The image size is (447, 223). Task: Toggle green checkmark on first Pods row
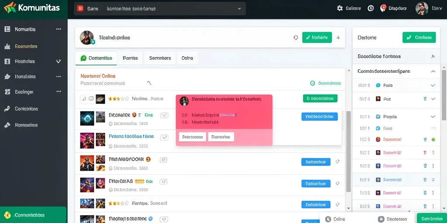tap(433, 85)
